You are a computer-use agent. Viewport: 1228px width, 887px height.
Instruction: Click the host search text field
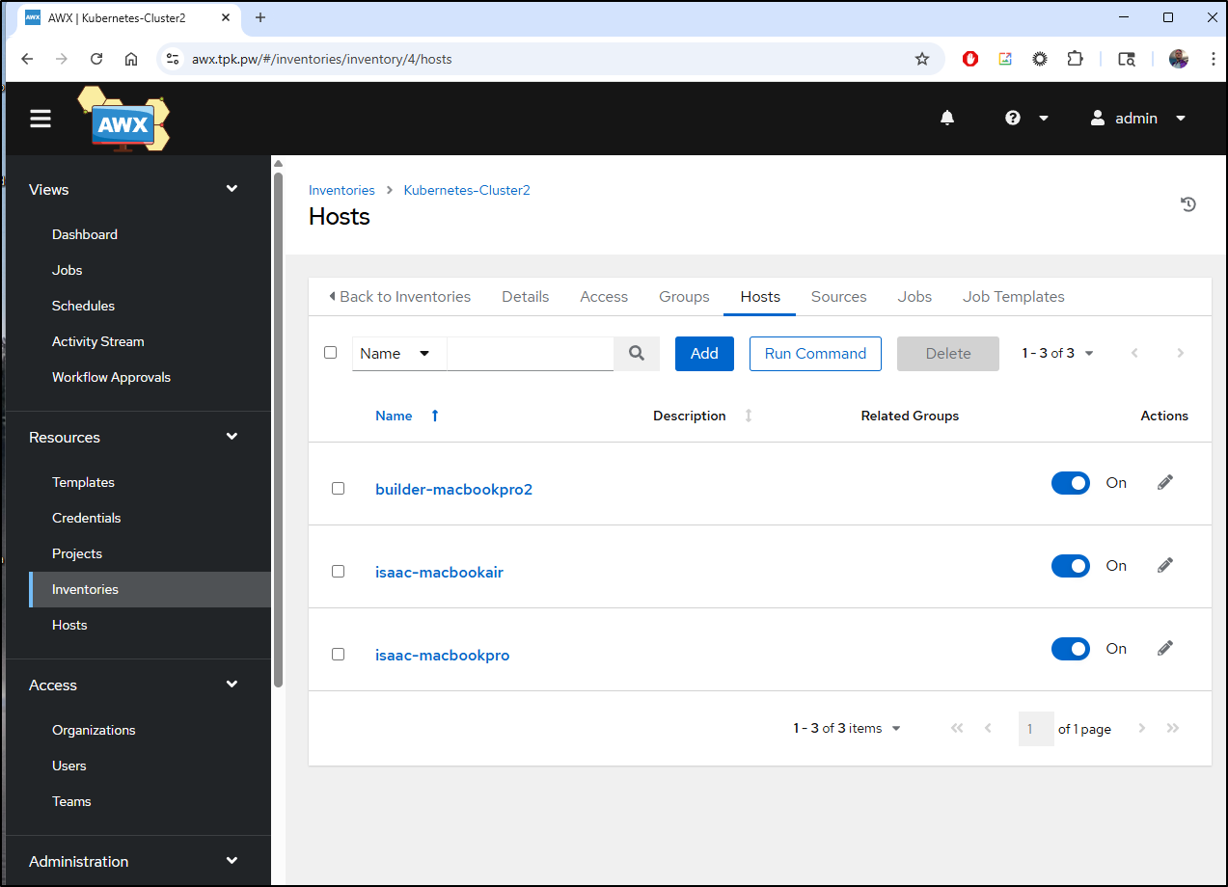pos(531,354)
